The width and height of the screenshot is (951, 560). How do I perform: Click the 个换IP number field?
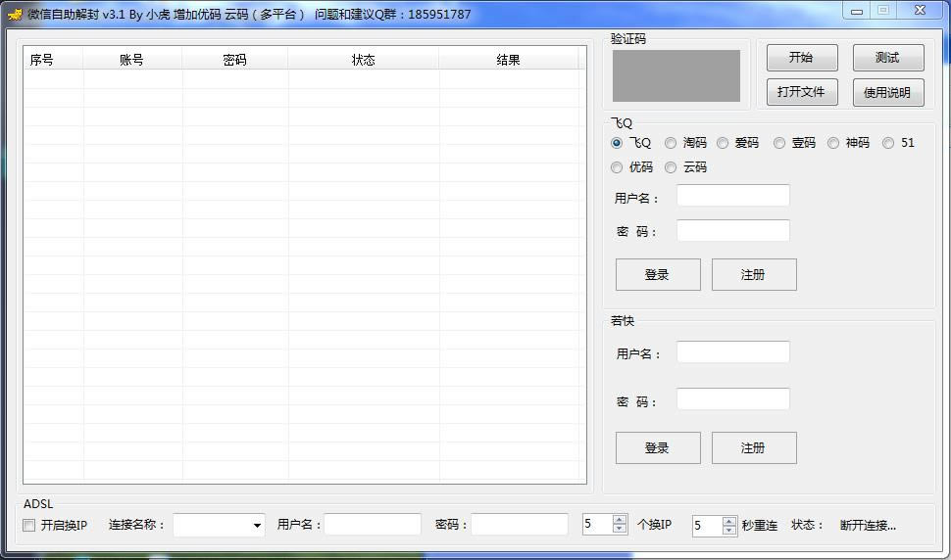pyautogui.click(x=597, y=525)
